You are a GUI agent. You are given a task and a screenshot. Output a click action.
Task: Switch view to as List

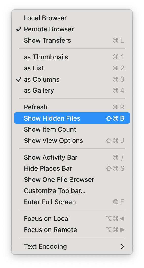pos(72,68)
